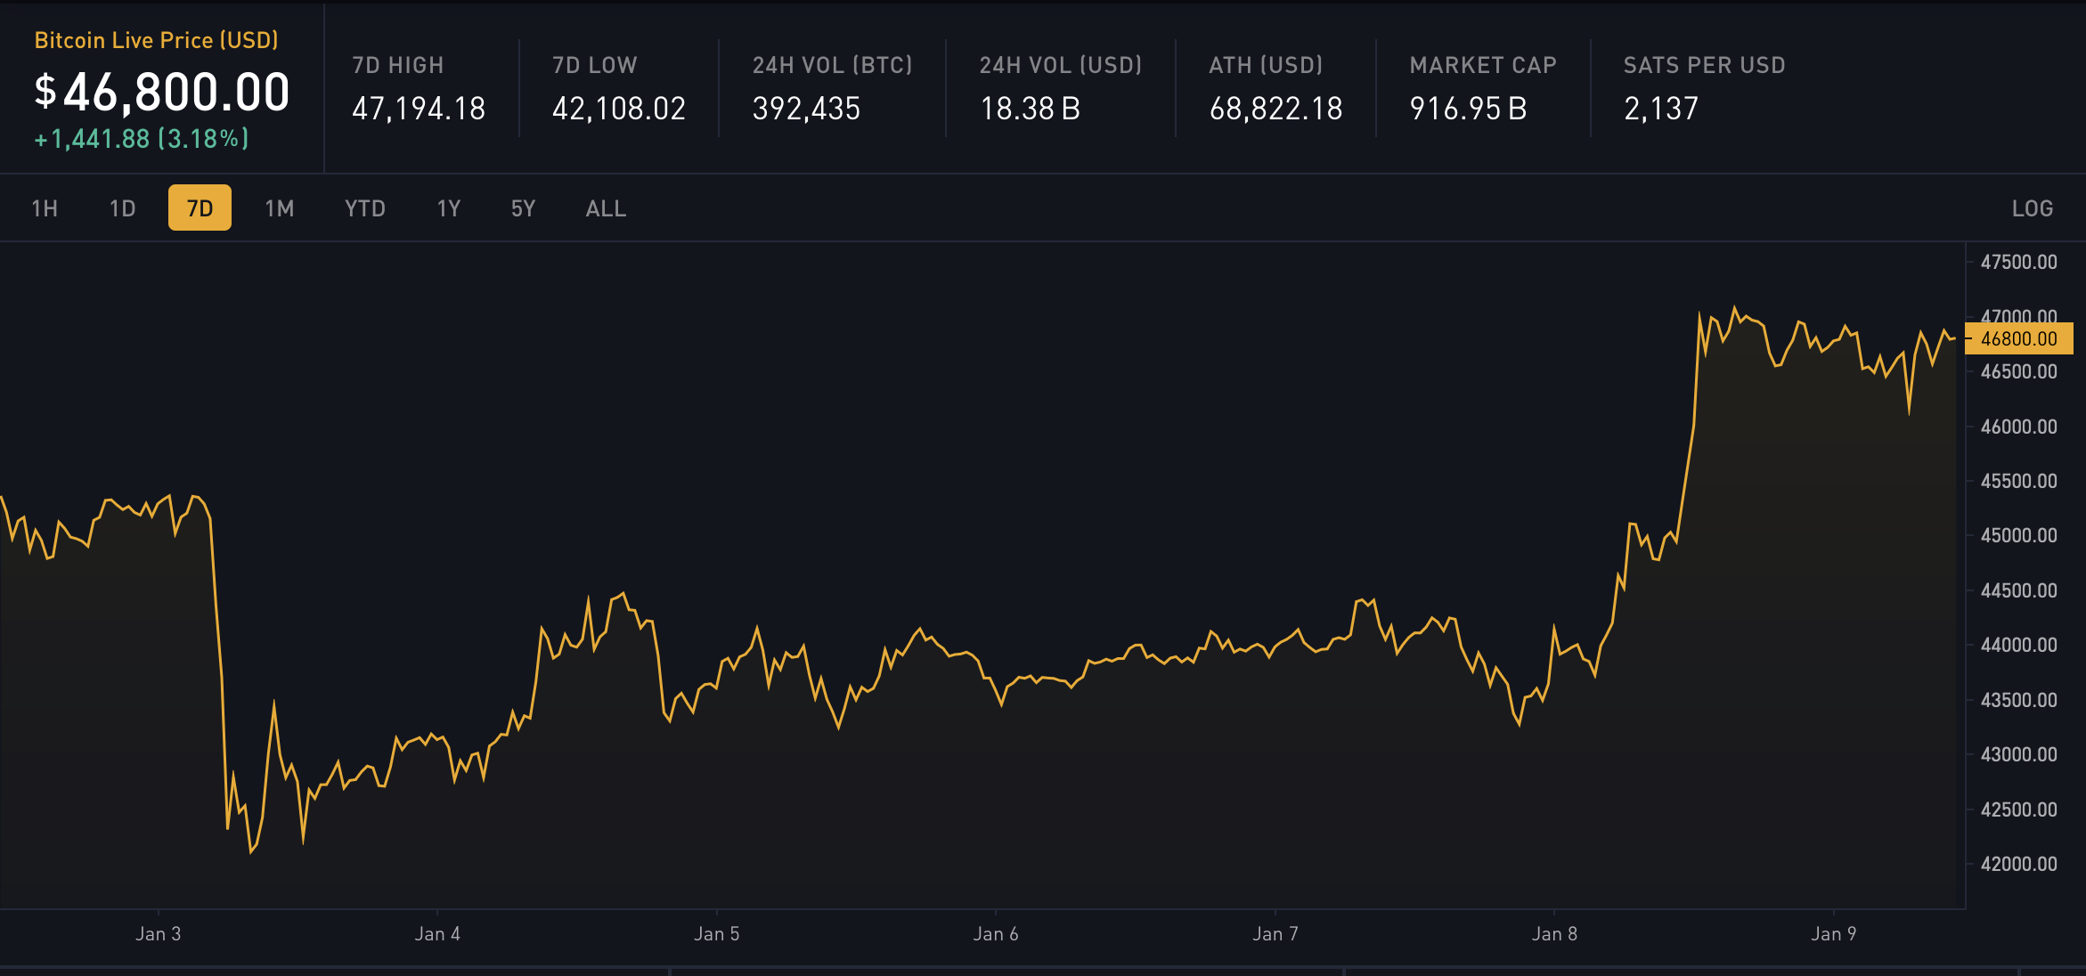Viewport: 2086px width, 976px height.
Task: Click the SATS PER USD figure
Action: [x=1660, y=109]
